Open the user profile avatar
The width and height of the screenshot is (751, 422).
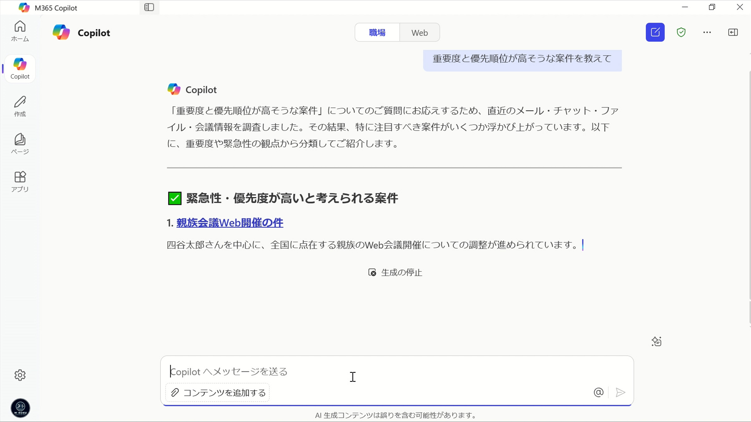pyautogui.click(x=20, y=408)
